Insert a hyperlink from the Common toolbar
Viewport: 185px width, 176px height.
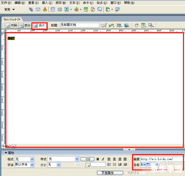pyautogui.click(x=31, y=9)
